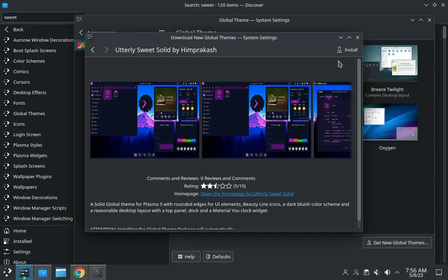Viewport: 448px width, 280px height.
Task: Click the first theme preview screenshot
Action: (145, 120)
